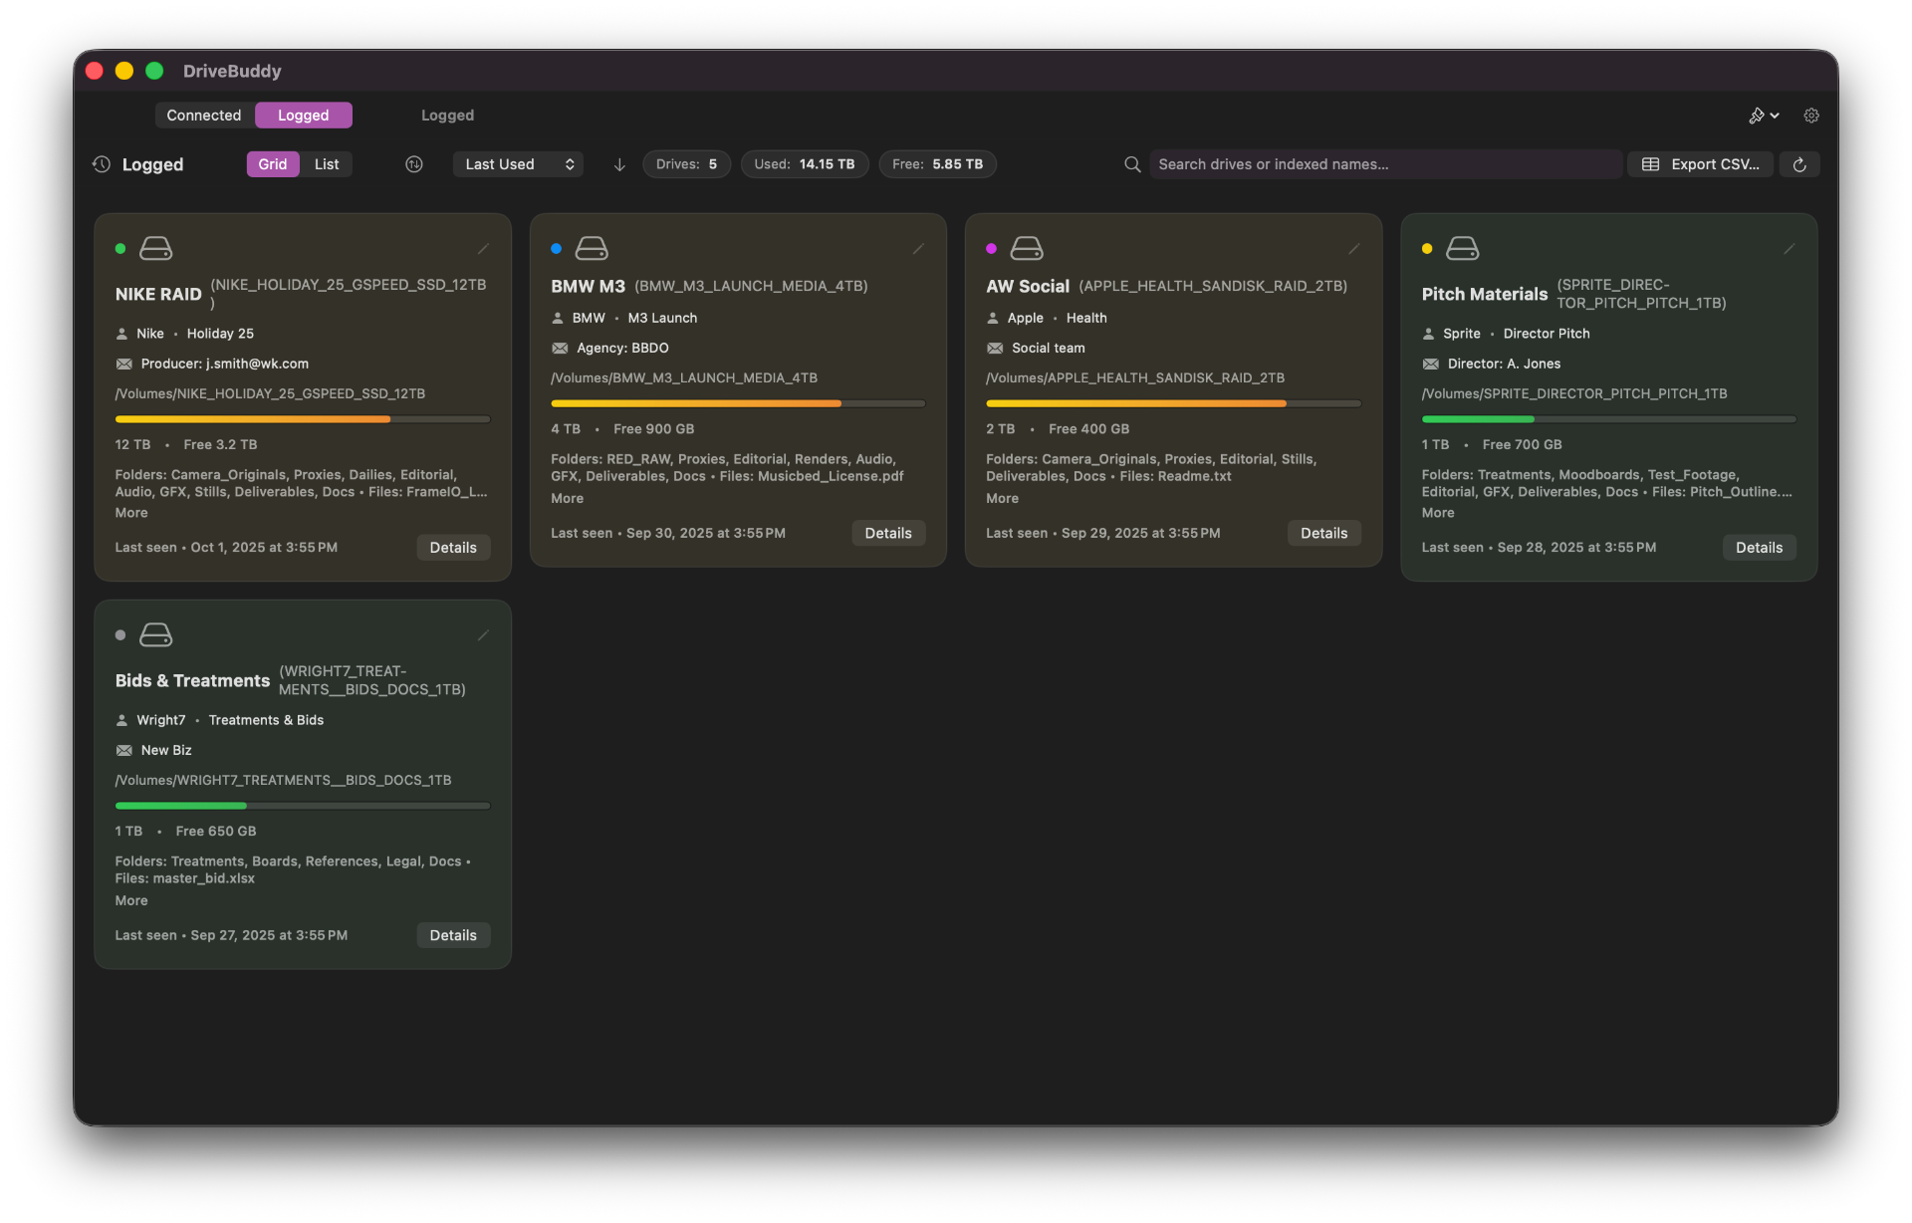Select the Grid view toggle
This screenshot has width=1912, height=1223.
pos(272,164)
